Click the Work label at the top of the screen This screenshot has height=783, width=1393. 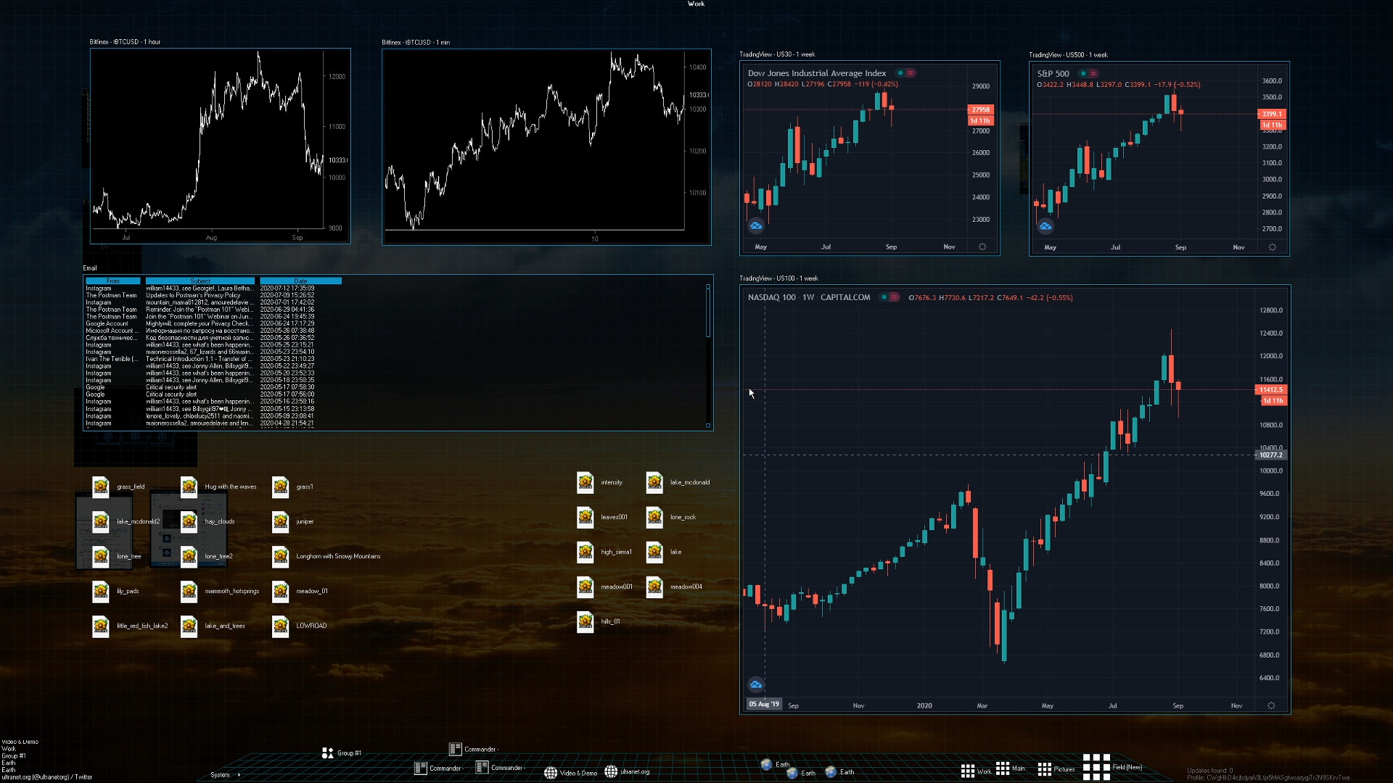coord(695,4)
